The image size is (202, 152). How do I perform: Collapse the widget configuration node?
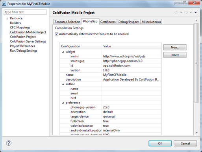[63, 52]
